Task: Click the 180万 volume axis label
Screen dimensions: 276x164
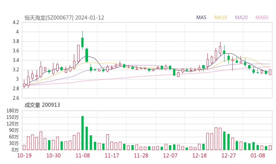Action: pyautogui.click(x=13, y=111)
